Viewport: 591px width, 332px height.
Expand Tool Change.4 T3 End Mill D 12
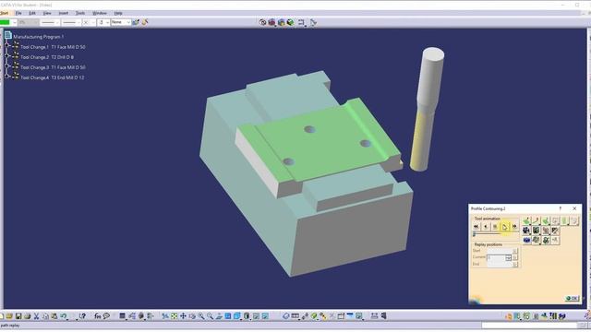click(6, 76)
